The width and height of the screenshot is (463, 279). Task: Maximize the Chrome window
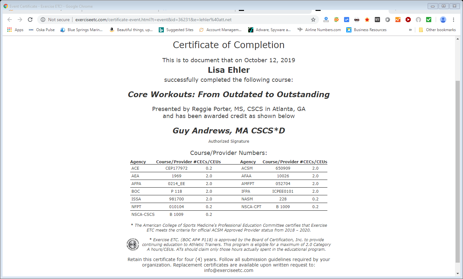(443, 6)
